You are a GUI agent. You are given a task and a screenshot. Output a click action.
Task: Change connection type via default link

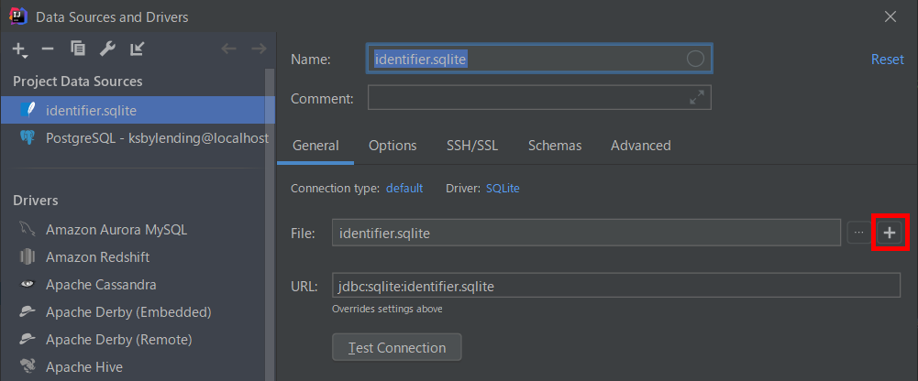pos(404,189)
